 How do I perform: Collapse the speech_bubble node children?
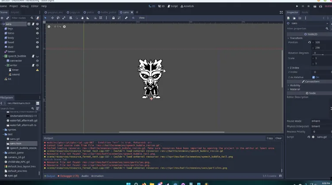point(3,56)
